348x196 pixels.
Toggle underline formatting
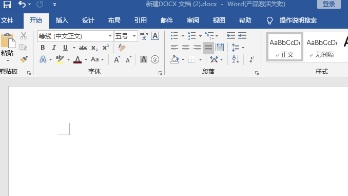coord(65,48)
